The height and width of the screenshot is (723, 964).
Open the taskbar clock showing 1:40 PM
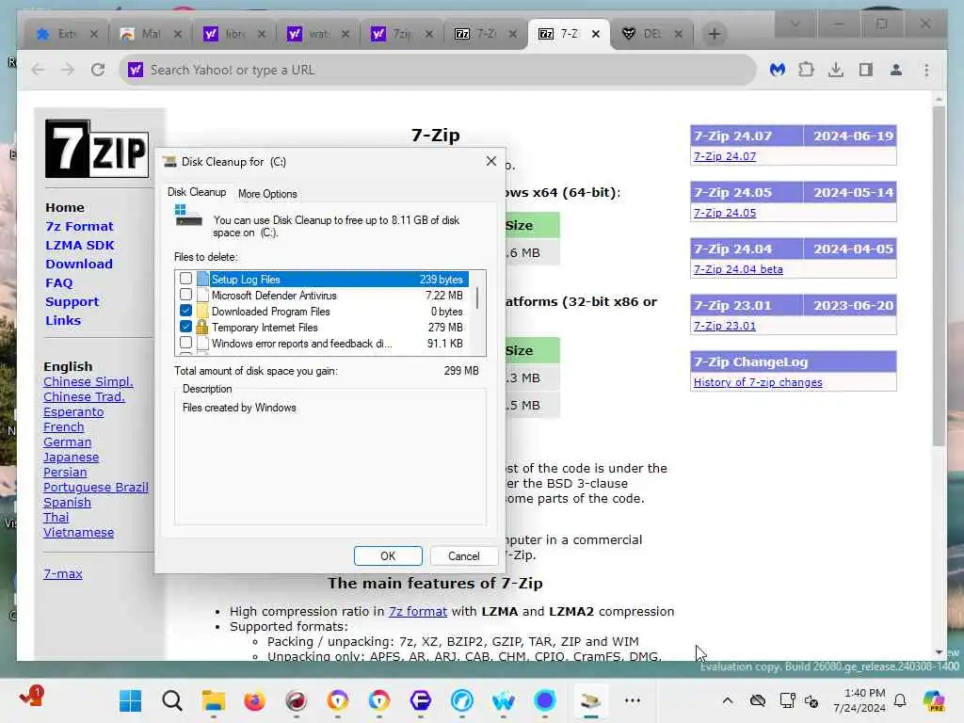point(860,700)
